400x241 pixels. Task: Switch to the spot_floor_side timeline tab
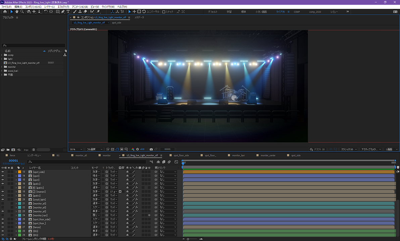coord(181,156)
